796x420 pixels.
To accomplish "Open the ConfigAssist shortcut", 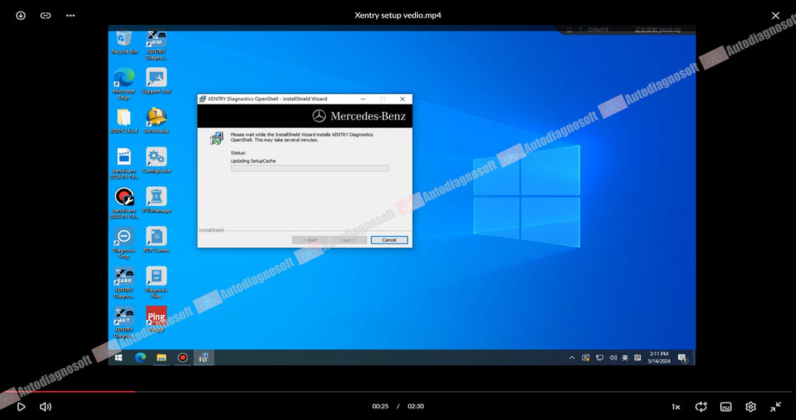I will [x=156, y=160].
